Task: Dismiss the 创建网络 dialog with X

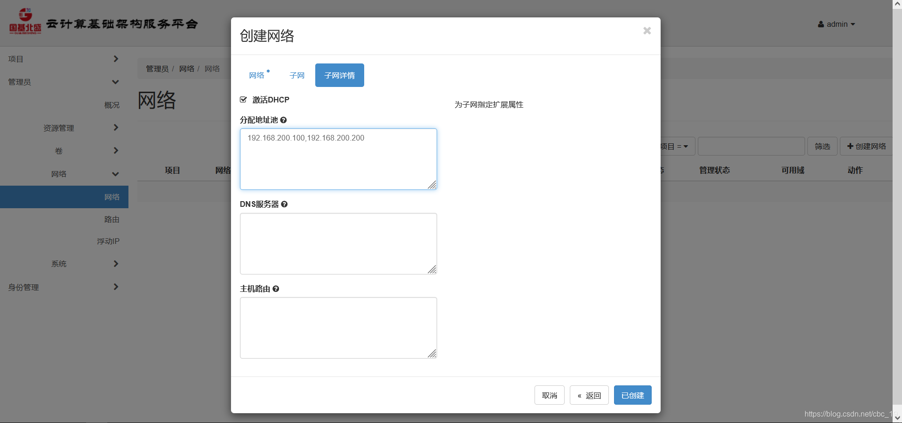Action: point(647,31)
